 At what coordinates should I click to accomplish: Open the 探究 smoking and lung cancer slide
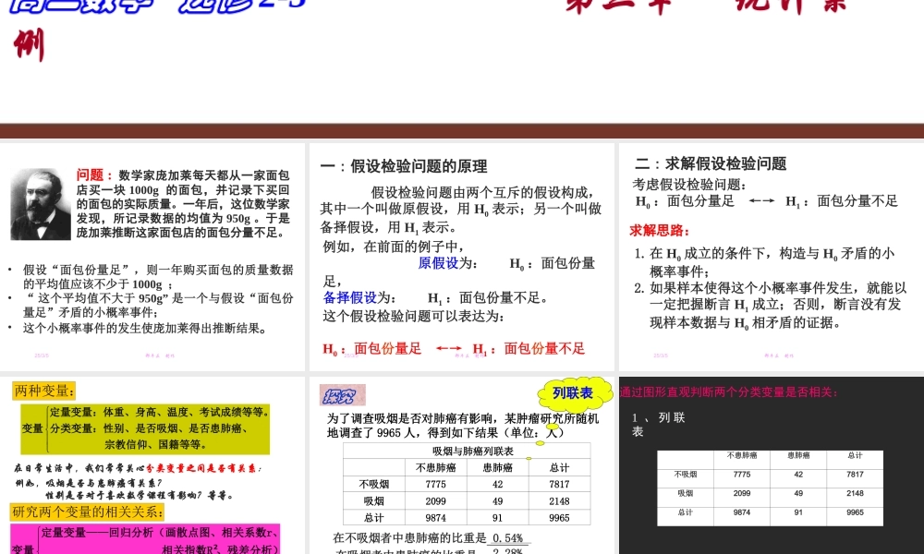coord(461,465)
